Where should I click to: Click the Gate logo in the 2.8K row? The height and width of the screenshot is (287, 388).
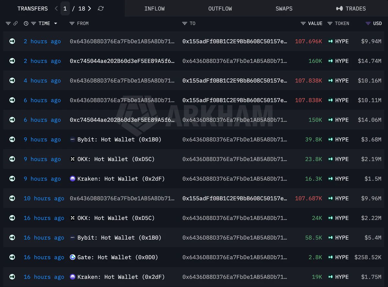pyautogui.click(x=72, y=257)
